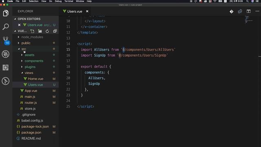The height and width of the screenshot is (147, 261).
Task: Click the New Folder icon in explorer header
Action: click(x=40, y=31)
